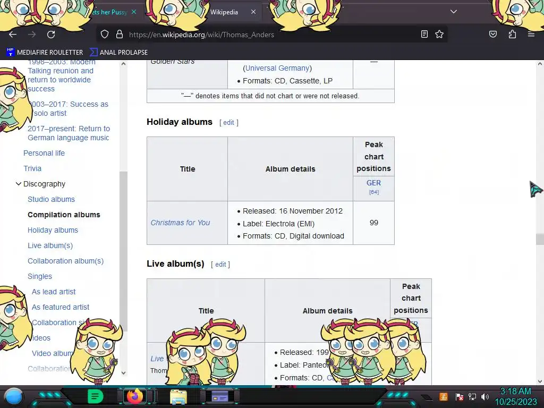Switch to Firefox in the taskbar
Screen dimensions: 544x408
[x=135, y=396]
